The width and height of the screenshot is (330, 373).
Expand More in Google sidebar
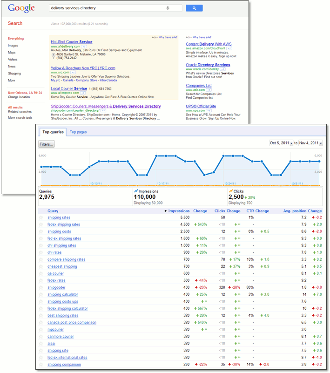[x=12, y=81]
